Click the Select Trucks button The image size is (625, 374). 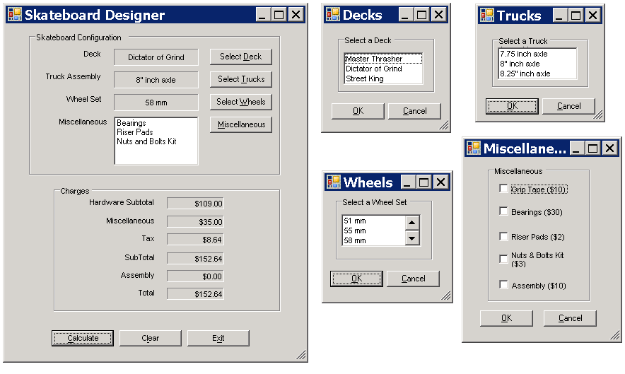240,79
